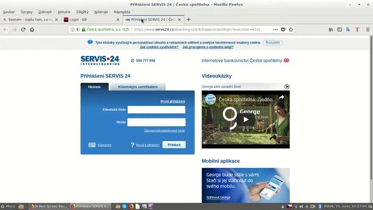Image resolution: width=373 pixels, height=210 pixels.
Task: Open the translate extension icon
Action: pyautogui.click(x=349, y=30)
